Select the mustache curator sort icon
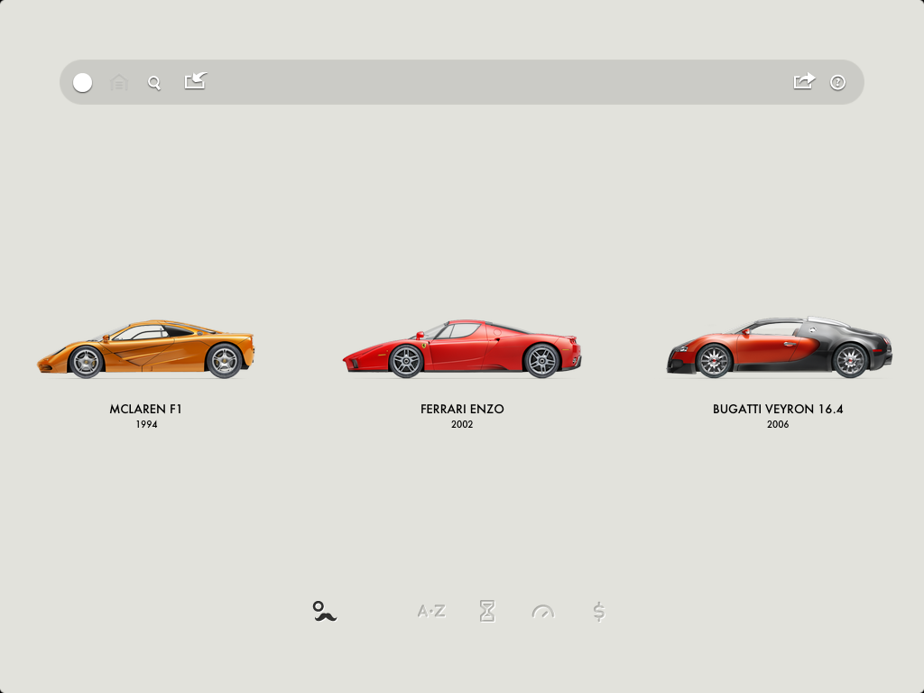This screenshot has height=693, width=924. [x=324, y=612]
